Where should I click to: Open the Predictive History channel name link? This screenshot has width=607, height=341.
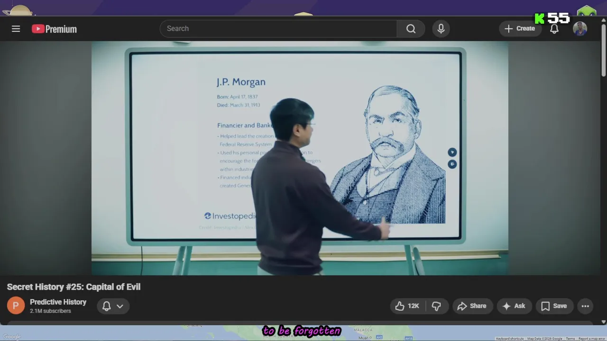tap(58, 302)
